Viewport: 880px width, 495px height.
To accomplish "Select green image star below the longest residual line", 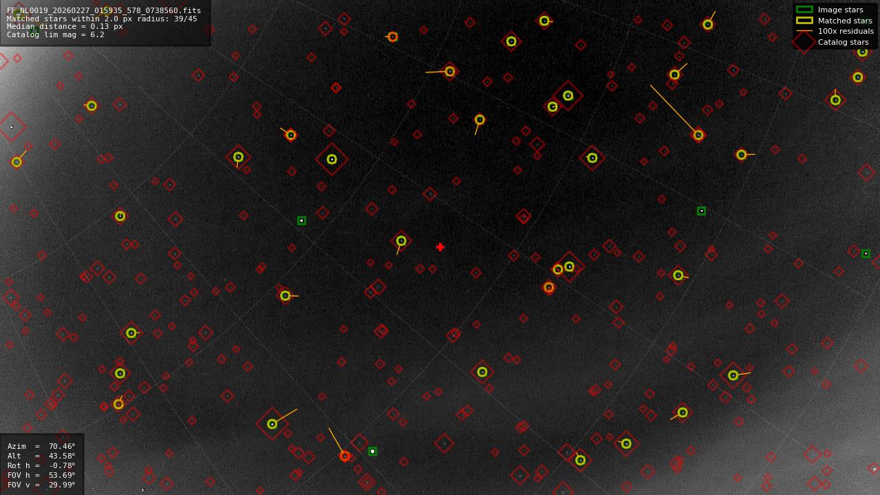I will [701, 211].
